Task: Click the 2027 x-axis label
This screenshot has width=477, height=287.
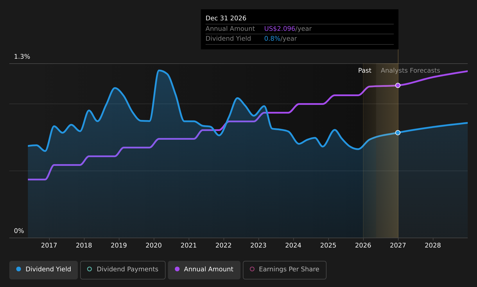Action: click(x=398, y=245)
